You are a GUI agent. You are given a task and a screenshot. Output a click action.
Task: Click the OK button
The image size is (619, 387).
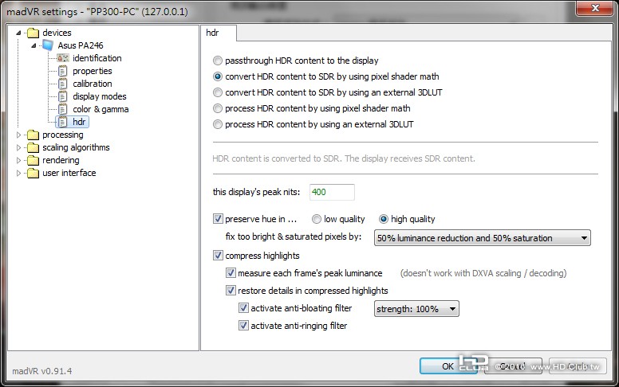pos(448,366)
